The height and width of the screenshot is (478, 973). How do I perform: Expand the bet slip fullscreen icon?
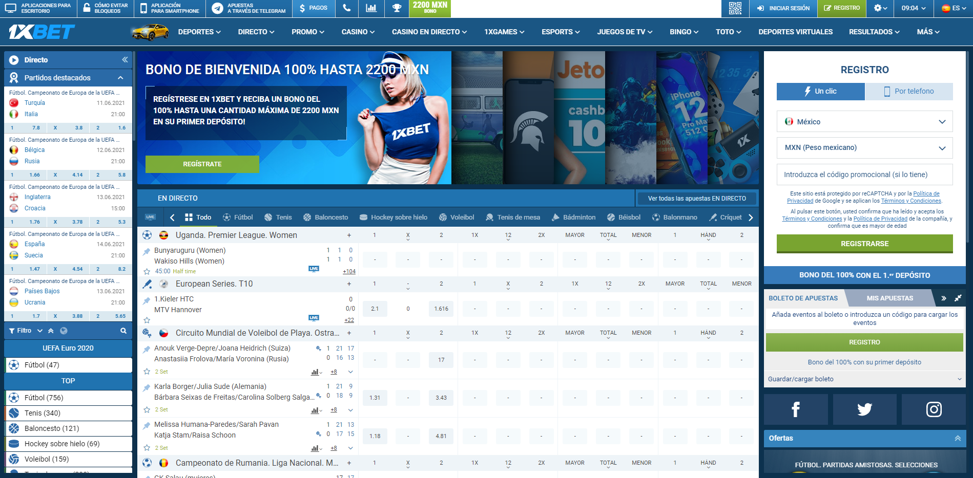pyautogui.click(x=958, y=298)
